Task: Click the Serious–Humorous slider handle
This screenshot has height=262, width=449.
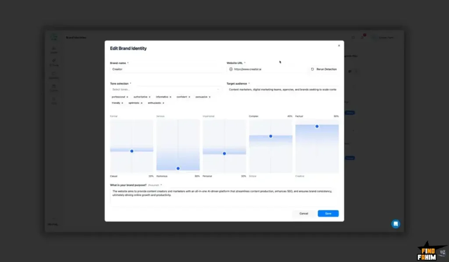Action: pyautogui.click(x=178, y=168)
